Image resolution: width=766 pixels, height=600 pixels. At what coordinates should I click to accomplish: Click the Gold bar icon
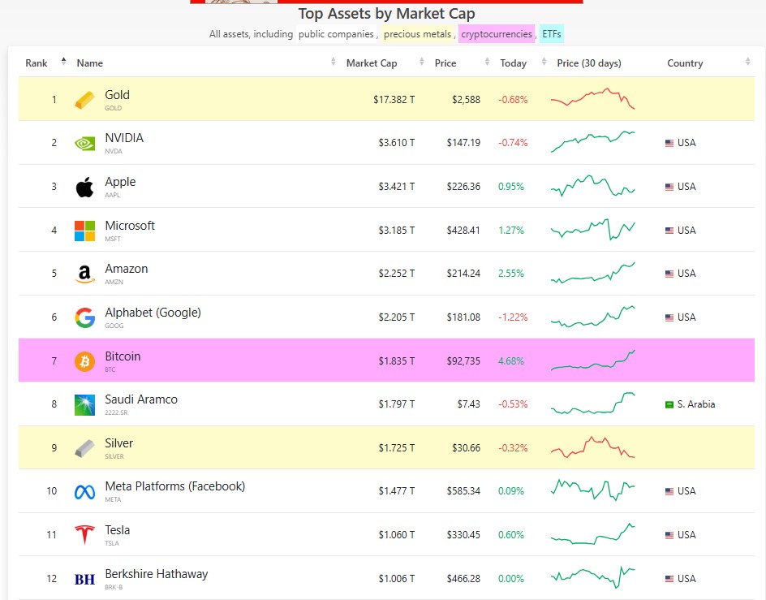click(84, 100)
